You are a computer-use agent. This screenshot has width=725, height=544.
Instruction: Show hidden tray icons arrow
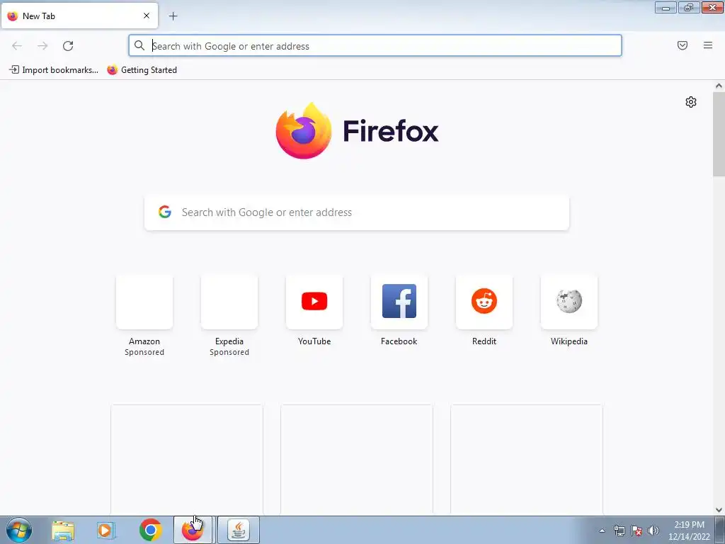click(x=602, y=531)
